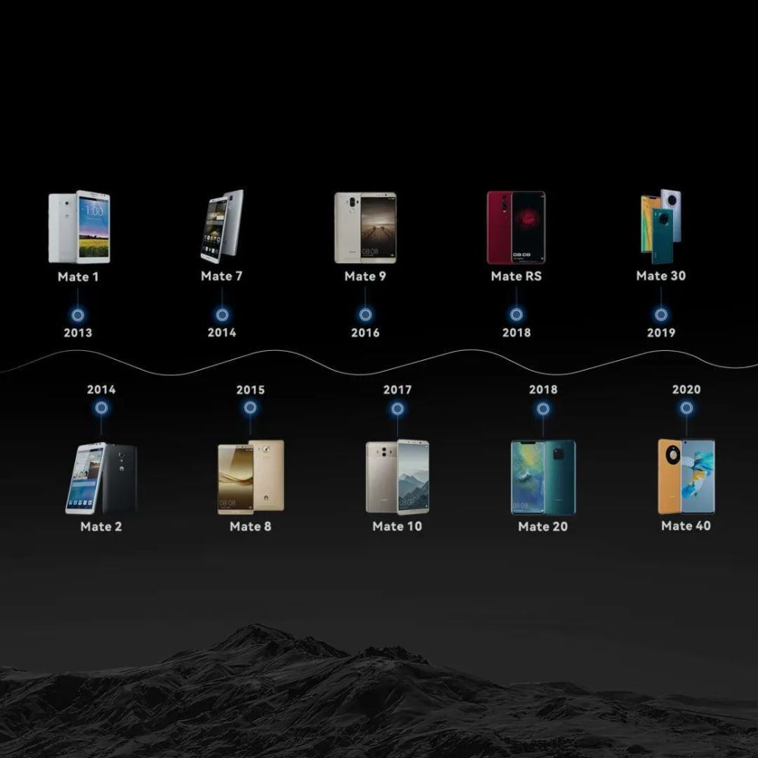Click the timeline dot below Mate RS
Viewport: 758px width, 758px height.
[516, 315]
